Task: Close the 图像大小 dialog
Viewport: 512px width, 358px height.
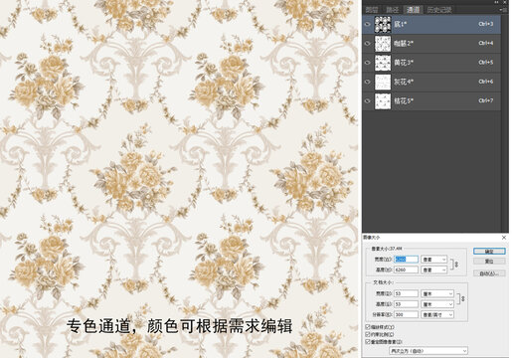Action: pos(504,238)
